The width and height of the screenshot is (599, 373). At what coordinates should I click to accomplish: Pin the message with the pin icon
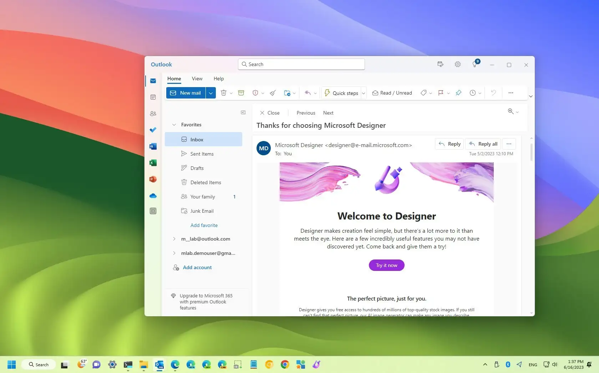458,93
